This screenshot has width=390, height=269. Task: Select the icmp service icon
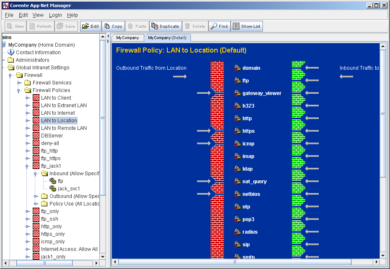(237, 144)
